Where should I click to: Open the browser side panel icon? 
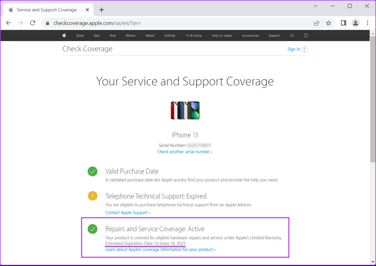point(343,23)
